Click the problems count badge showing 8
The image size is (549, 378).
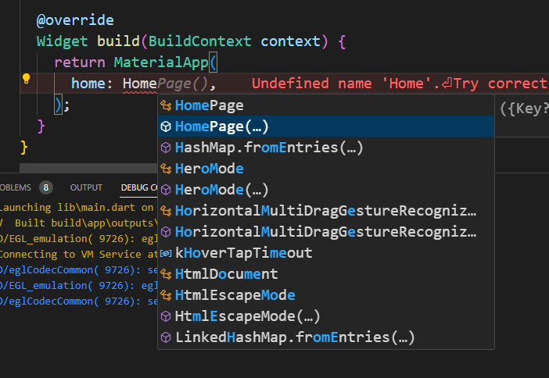click(x=46, y=187)
